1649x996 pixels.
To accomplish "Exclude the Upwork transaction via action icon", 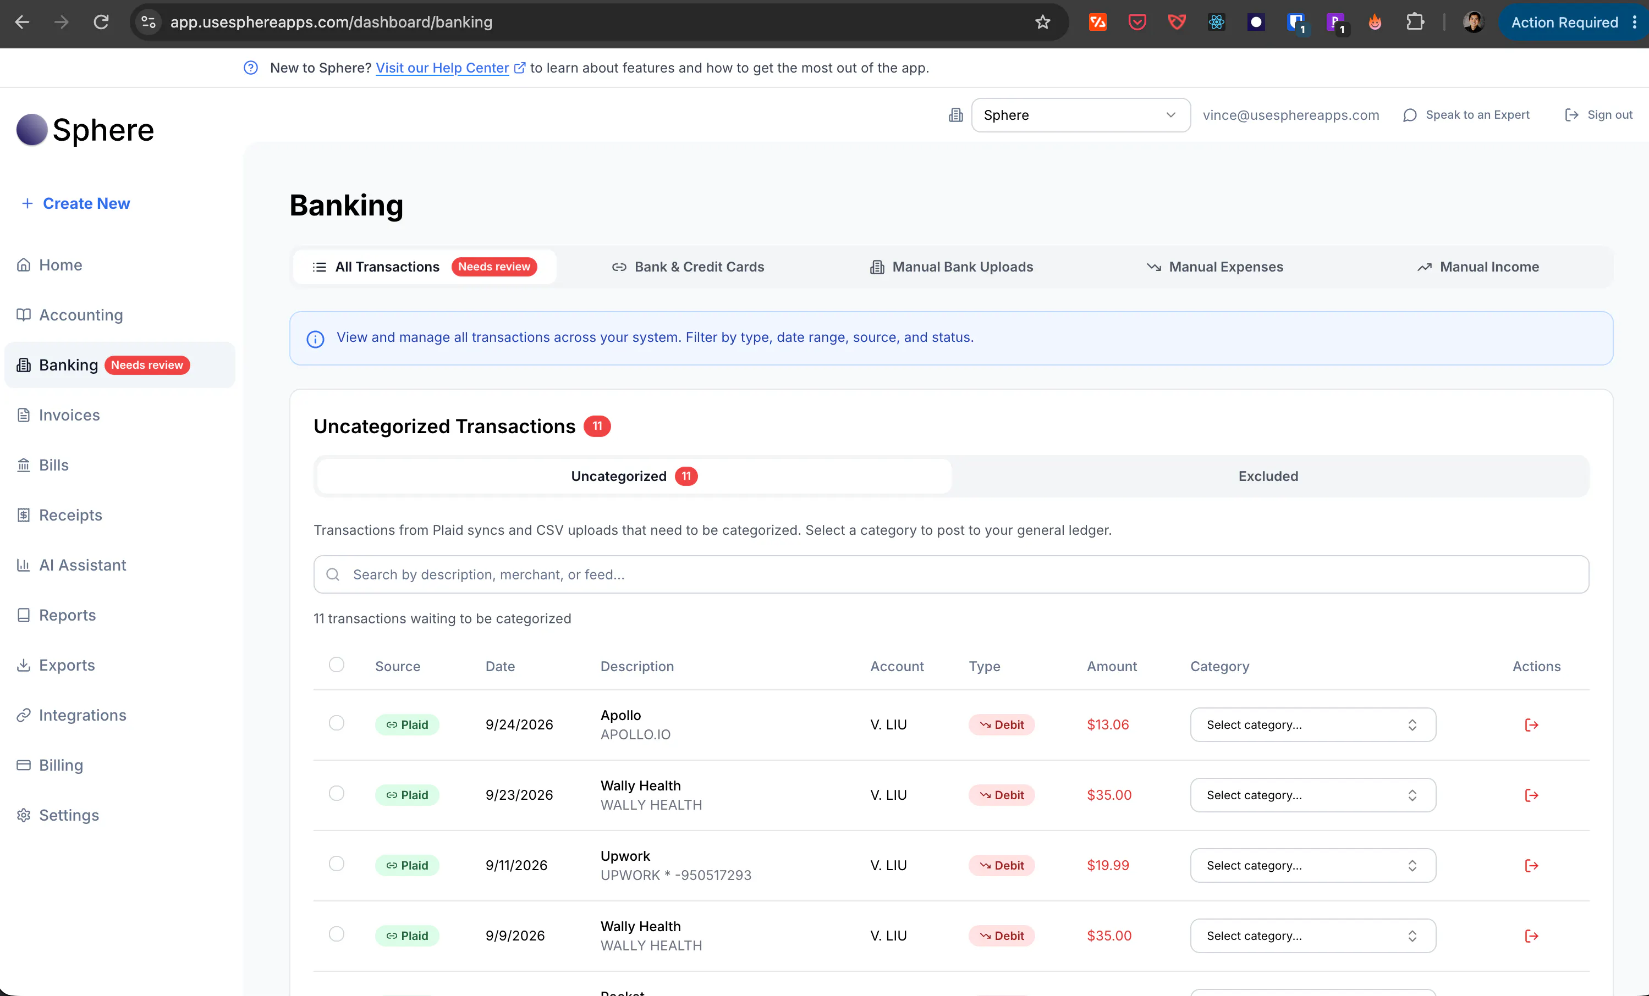I will (x=1531, y=865).
